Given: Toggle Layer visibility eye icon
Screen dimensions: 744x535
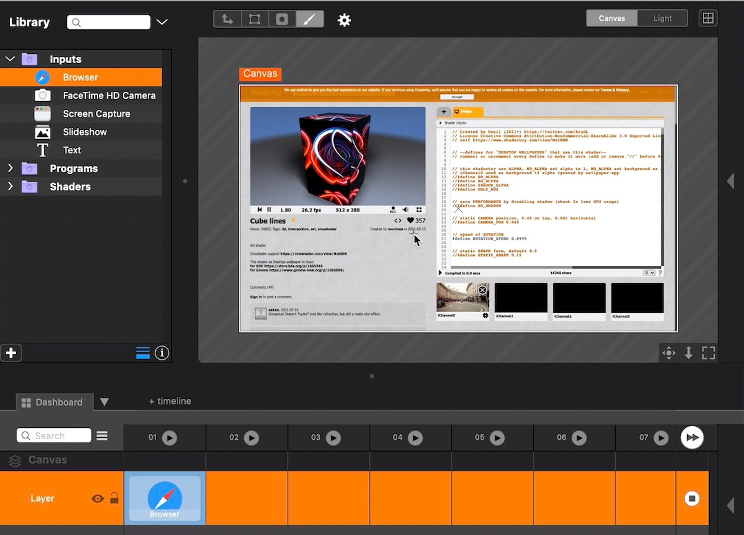Looking at the screenshot, I should pyautogui.click(x=97, y=499).
